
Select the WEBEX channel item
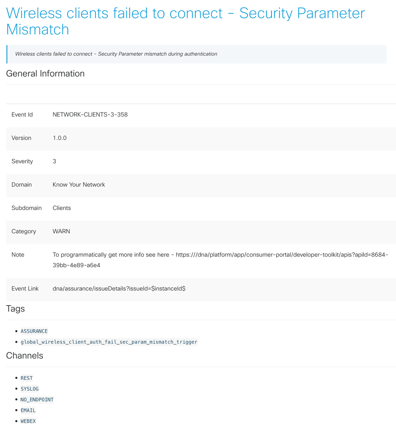[x=28, y=421]
